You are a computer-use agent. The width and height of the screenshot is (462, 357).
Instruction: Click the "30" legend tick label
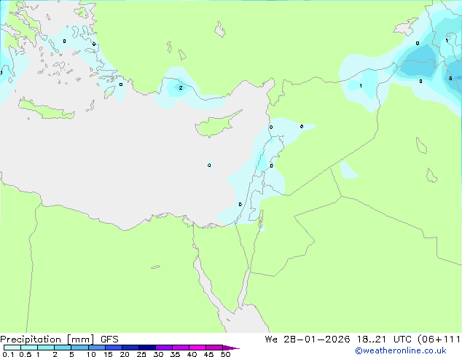click(x=158, y=354)
